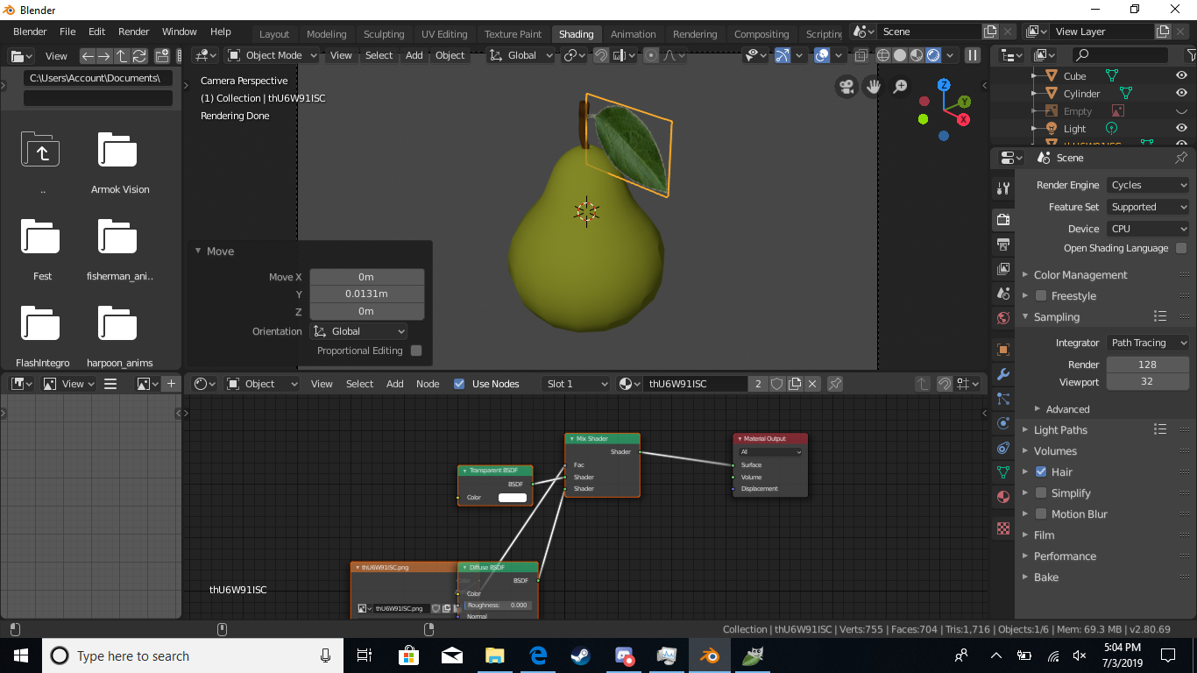Switch to the Modeling workspace tab
1197x673 pixels.
[326, 34]
